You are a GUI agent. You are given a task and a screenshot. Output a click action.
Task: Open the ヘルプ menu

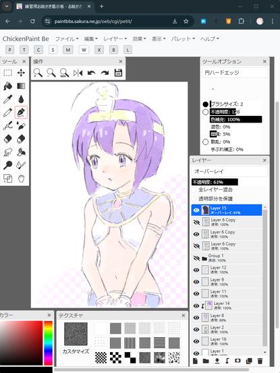(x=210, y=39)
